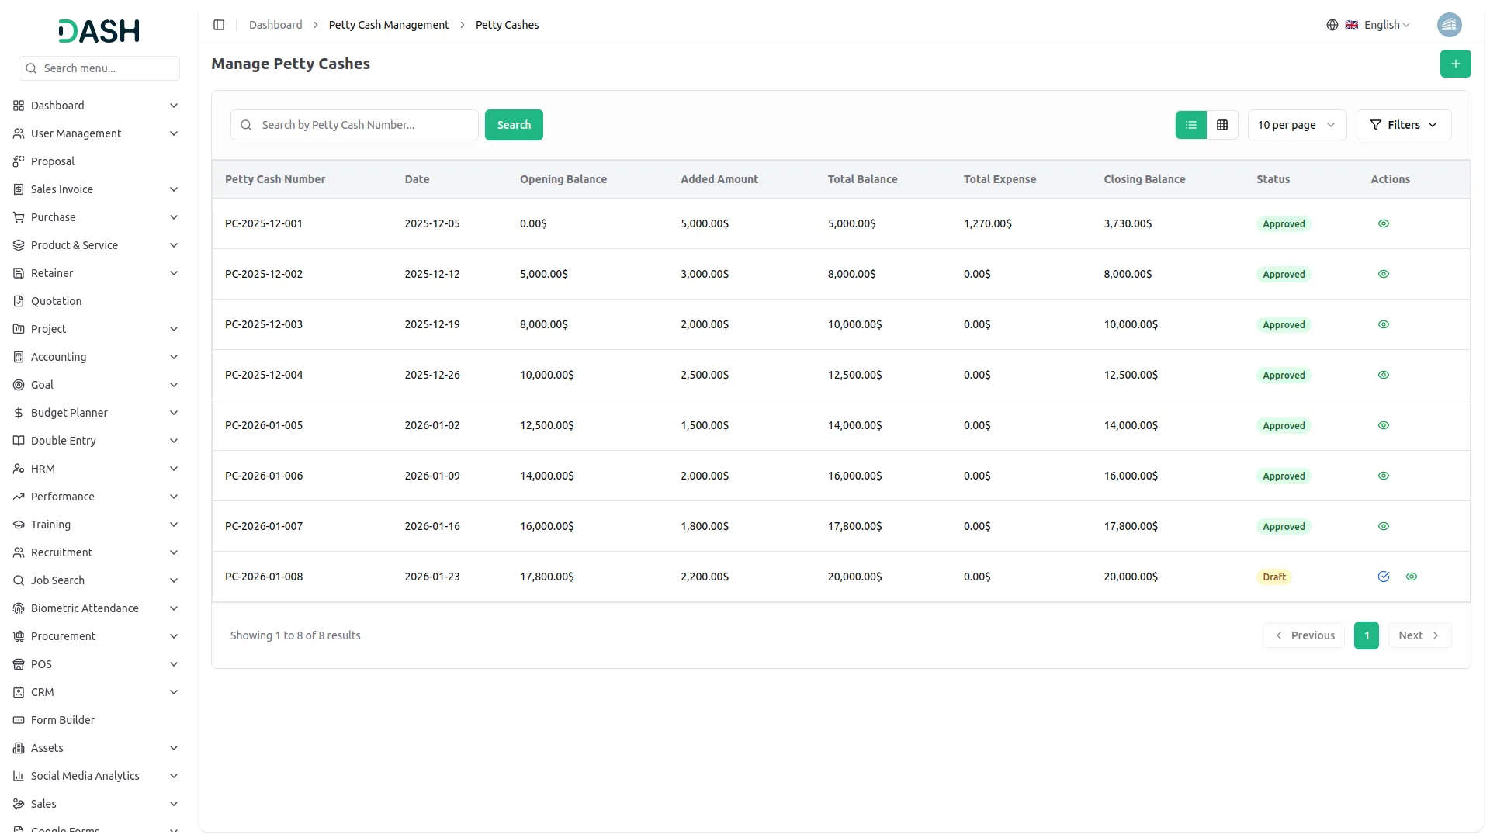1490x838 pixels.
Task: Open the Filters panel
Action: pyautogui.click(x=1403, y=125)
